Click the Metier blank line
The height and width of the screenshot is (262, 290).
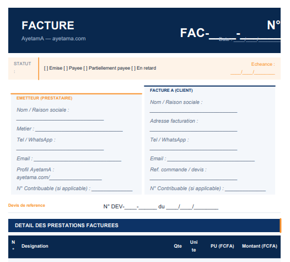[x=79, y=129]
